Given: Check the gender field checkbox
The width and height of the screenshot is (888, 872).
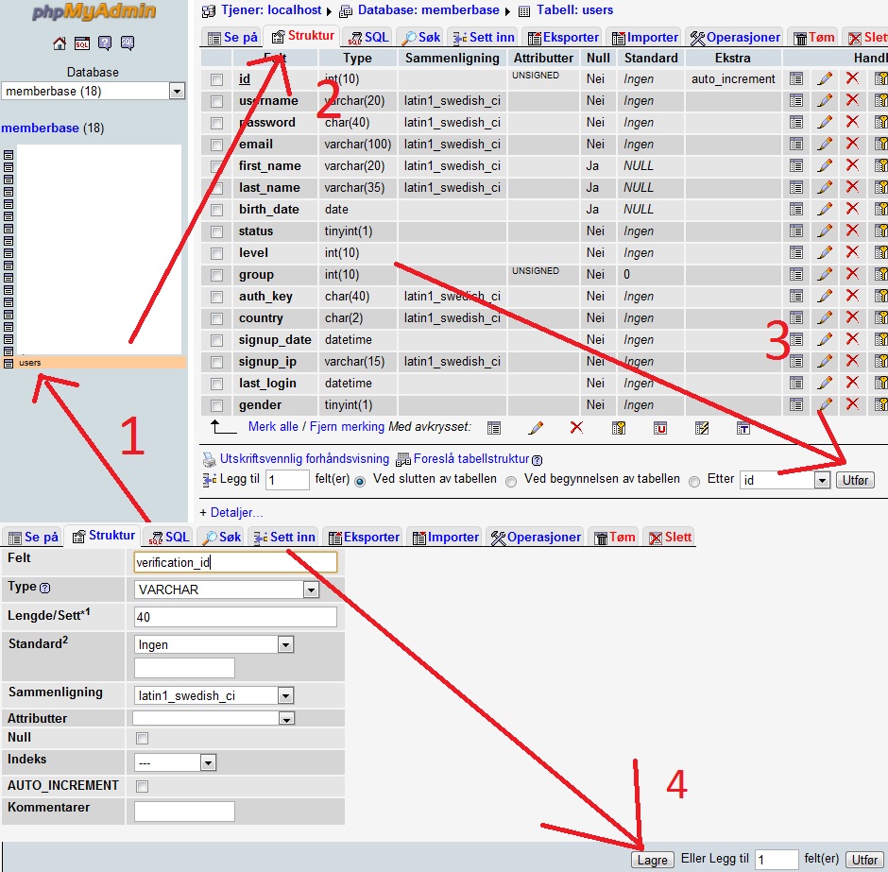Looking at the screenshot, I should [x=216, y=405].
